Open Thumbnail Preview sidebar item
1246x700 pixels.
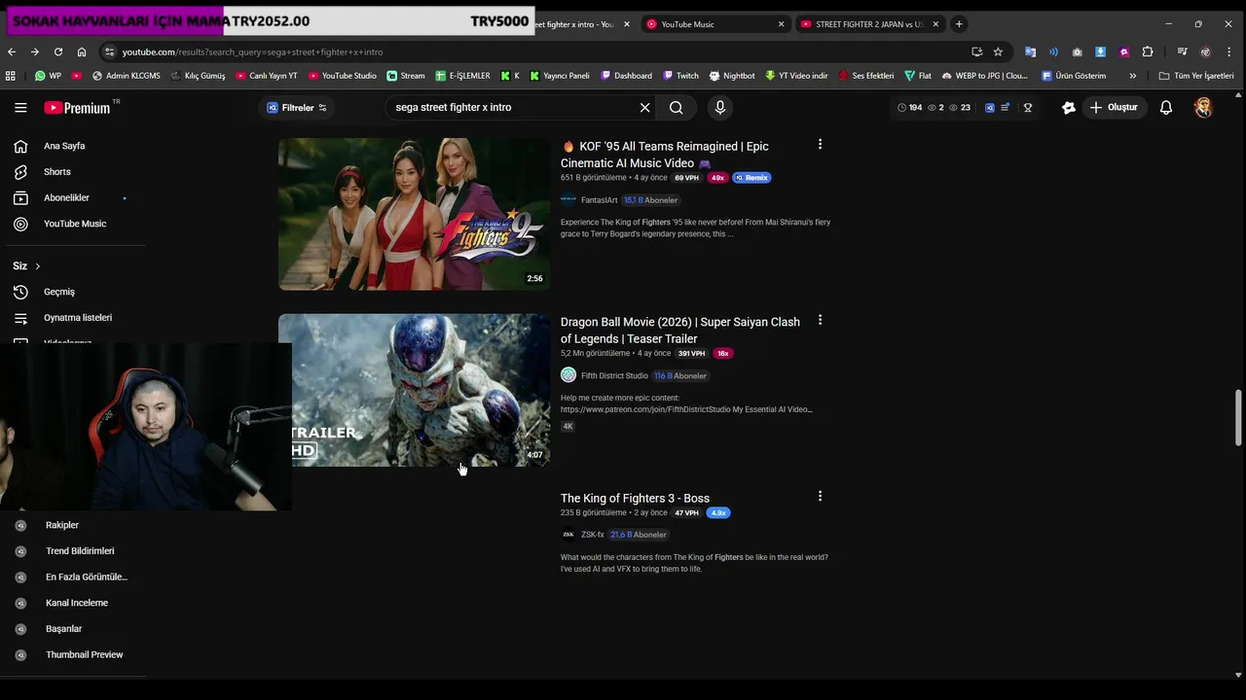[84, 654]
